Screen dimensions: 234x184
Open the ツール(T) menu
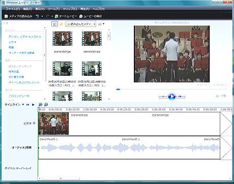pos(53,9)
